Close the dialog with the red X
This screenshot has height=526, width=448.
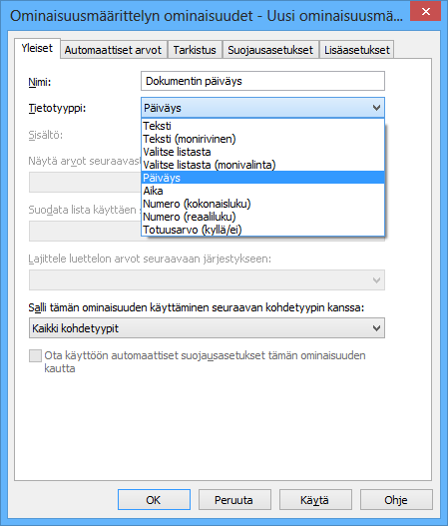coord(425,12)
